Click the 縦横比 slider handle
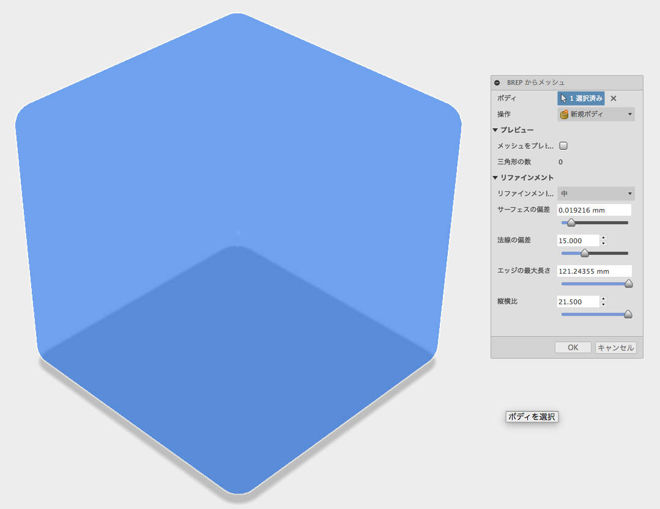Viewport: 660px width, 509px height. (628, 314)
